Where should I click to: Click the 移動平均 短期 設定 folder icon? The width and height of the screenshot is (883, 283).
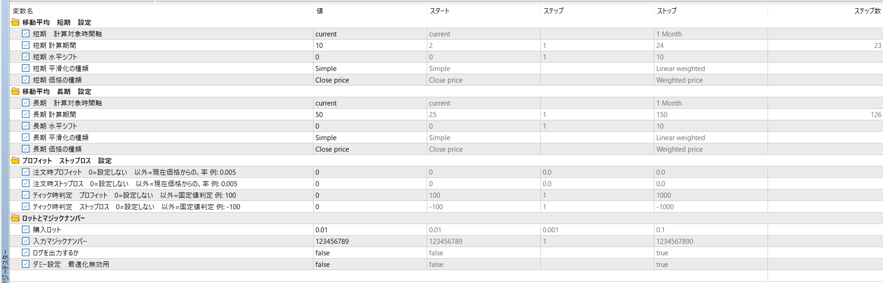(x=15, y=22)
